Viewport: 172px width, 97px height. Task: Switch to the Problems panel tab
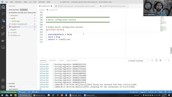(x=52, y=60)
